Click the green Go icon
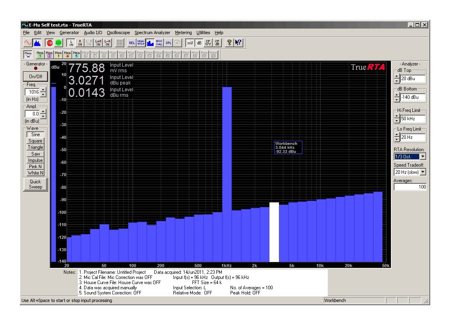 click(58, 42)
